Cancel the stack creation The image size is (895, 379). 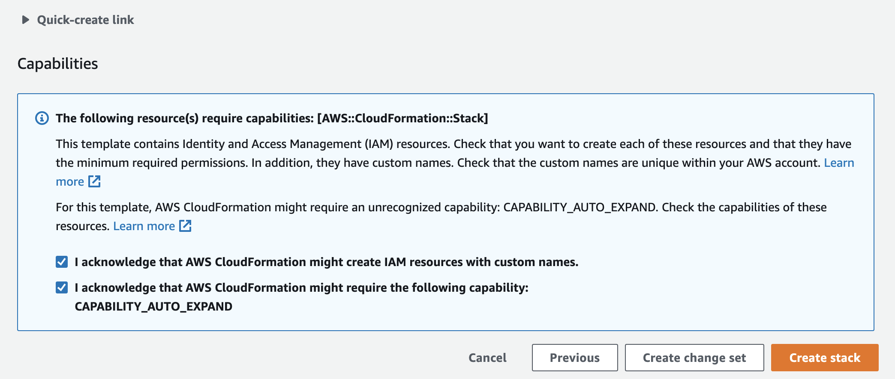tap(487, 358)
